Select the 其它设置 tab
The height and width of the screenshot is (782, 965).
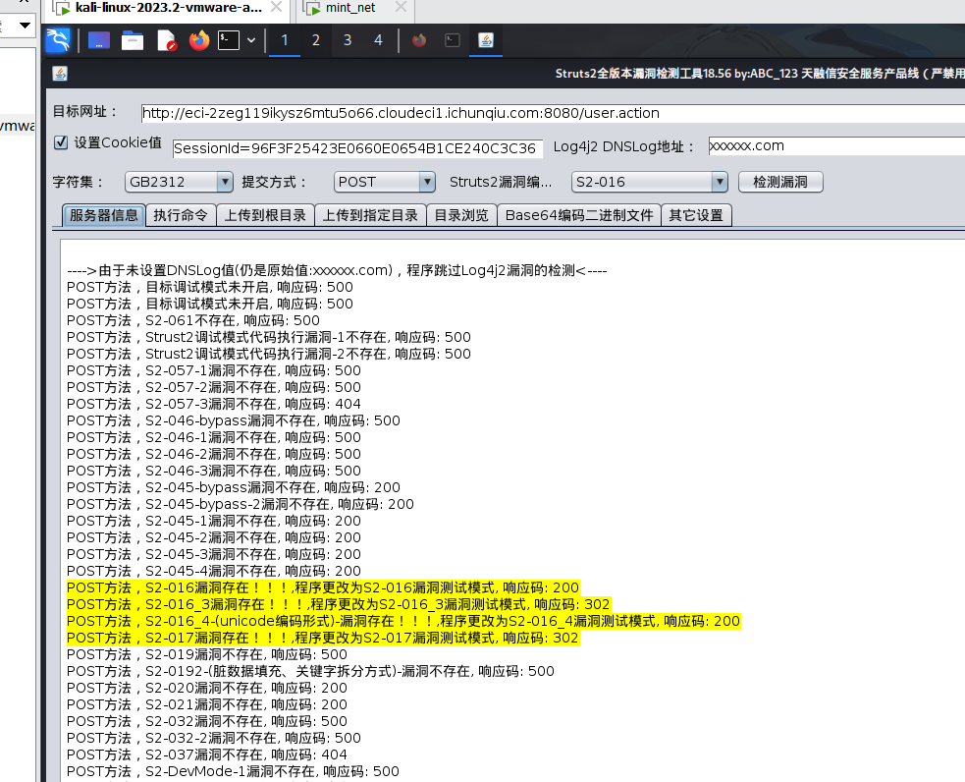click(x=696, y=215)
